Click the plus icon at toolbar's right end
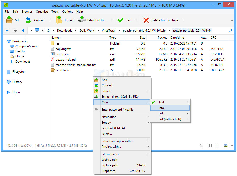Screen dimensions: 237x176 pyautogui.click(x=232, y=20)
